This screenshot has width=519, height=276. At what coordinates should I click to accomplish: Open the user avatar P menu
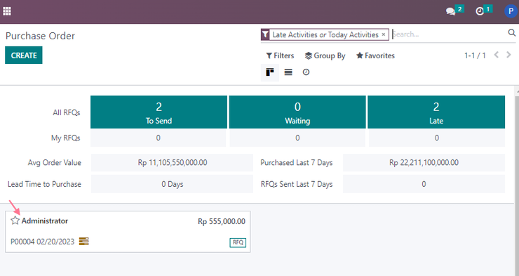tap(511, 11)
